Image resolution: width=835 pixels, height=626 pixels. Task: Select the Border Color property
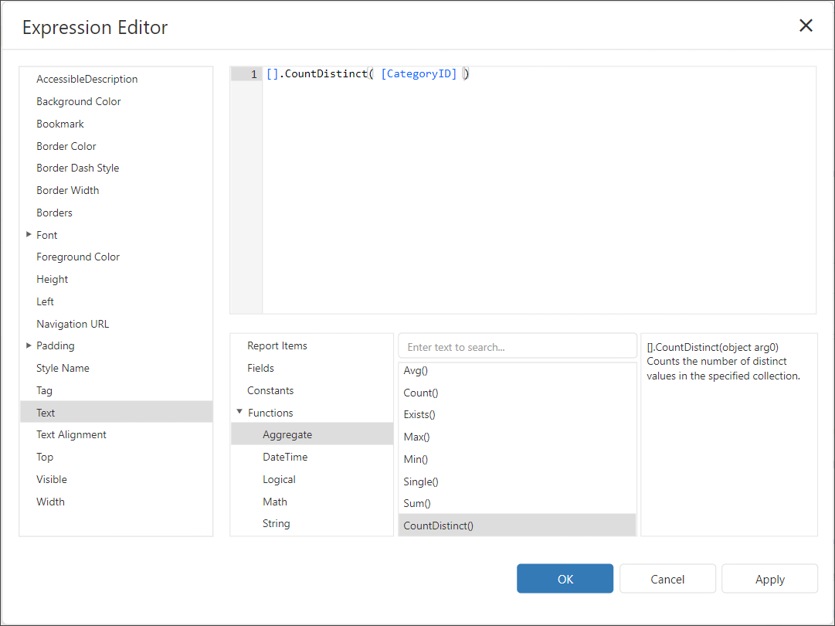pos(116,146)
